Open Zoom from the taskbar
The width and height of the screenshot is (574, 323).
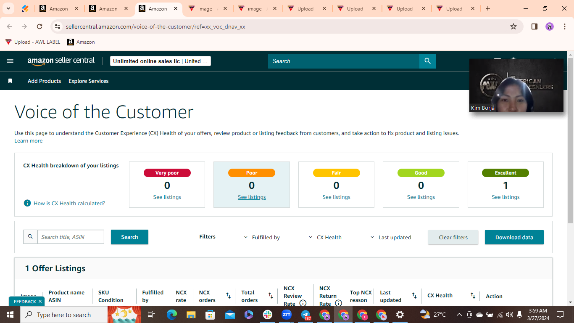click(287, 315)
